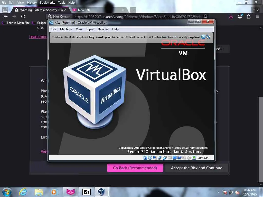Click Go Back (Recommended) button in browser

135,168
